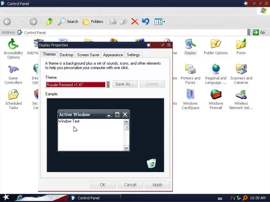270x202 pixels.
Task: Click the Theme dropdown arrow
Action: coord(108,85)
